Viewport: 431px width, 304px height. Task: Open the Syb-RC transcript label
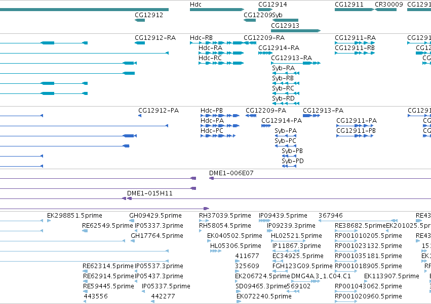(x=283, y=88)
